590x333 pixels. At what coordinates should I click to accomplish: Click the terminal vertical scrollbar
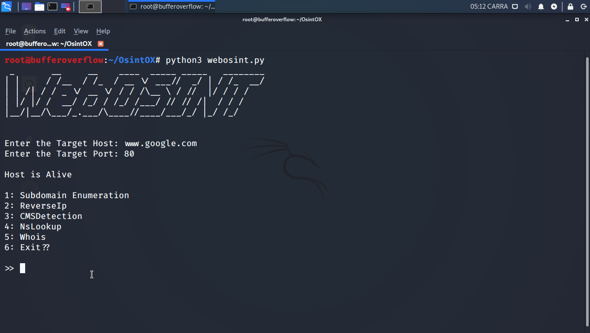[587, 191]
